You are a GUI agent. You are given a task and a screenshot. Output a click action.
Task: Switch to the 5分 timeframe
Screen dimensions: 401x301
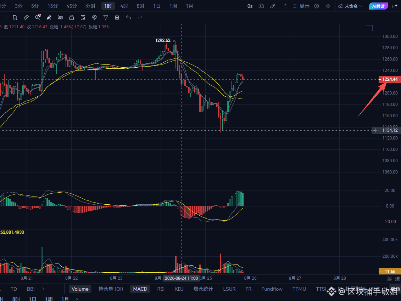click(x=35, y=6)
